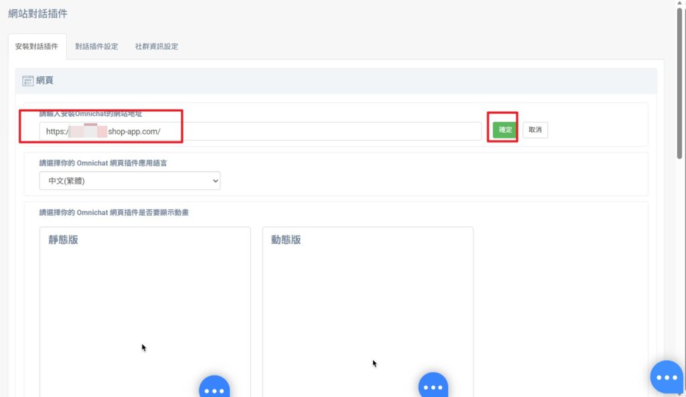Go to the 社群資訊設定 tab
Viewport: 686px width, 397px height.
coord(156,47)
